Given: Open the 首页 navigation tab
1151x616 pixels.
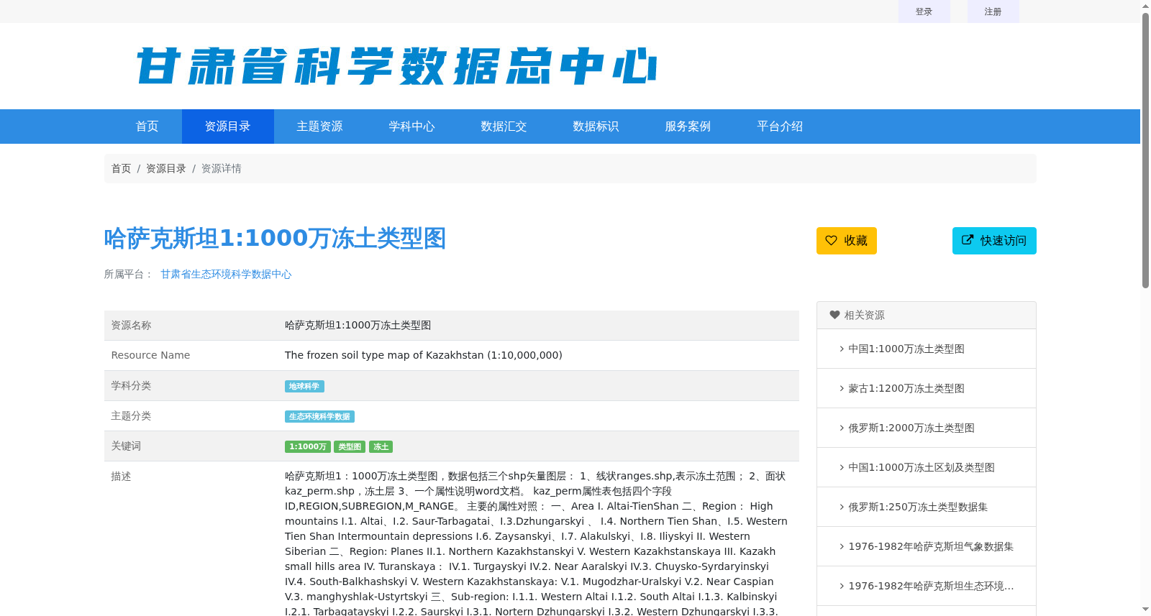Looking at the screenshot, I should (147, 127).
